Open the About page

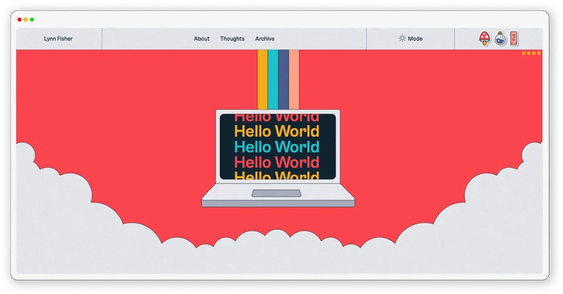(x=202, y=39)
